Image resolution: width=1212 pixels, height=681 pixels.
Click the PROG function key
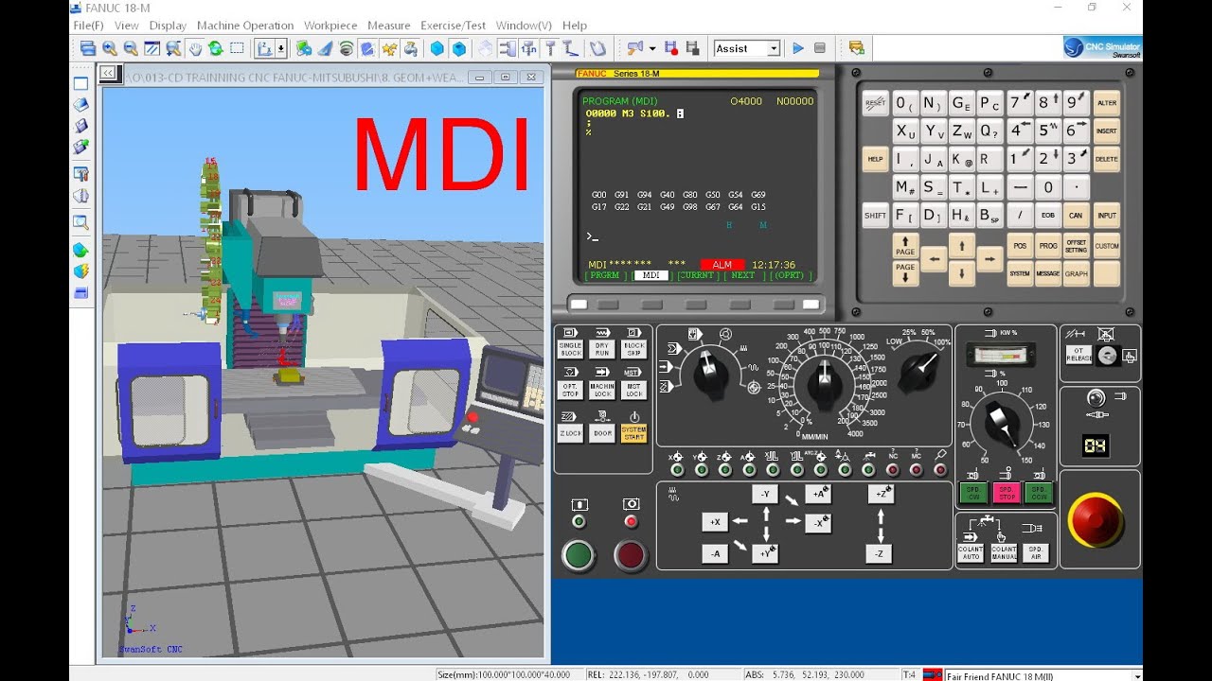pyautogui.click(x=1048, y=246)
